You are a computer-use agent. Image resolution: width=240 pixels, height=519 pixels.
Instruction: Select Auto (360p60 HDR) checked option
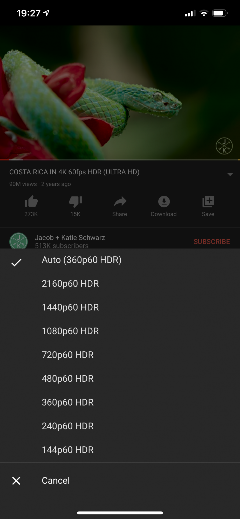point(120,260)
